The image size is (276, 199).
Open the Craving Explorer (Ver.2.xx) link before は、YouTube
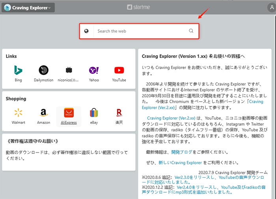click(171, 118)
